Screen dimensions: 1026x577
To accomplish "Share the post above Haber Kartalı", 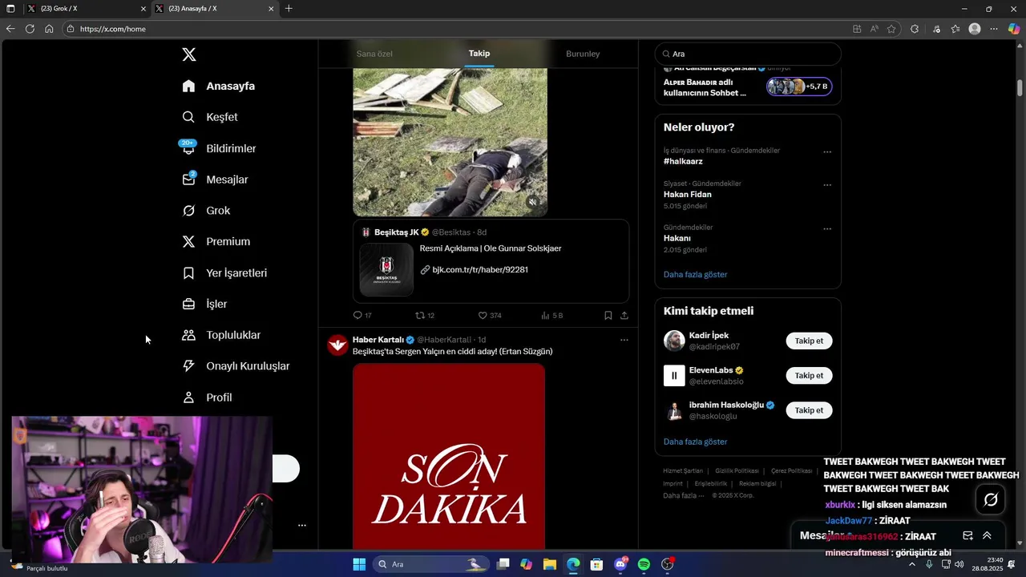I will tap(624, 316).
